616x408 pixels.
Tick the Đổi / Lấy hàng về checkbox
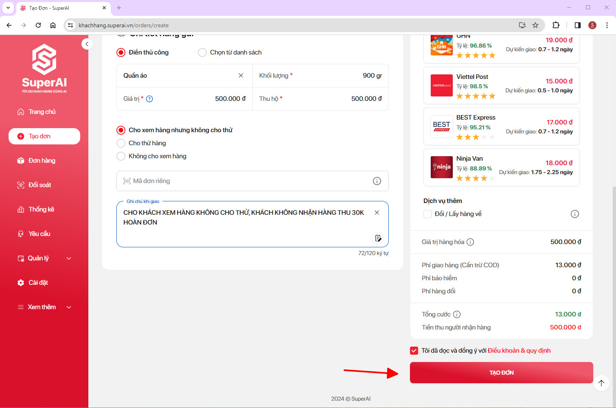[x=427, y=214]
